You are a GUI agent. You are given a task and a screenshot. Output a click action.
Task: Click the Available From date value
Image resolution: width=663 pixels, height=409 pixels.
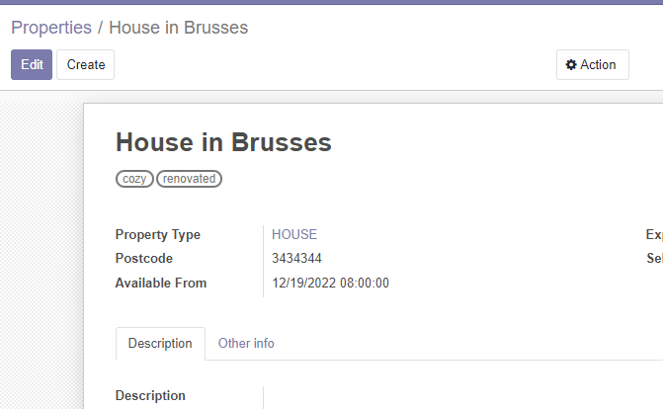coord(330,283)
